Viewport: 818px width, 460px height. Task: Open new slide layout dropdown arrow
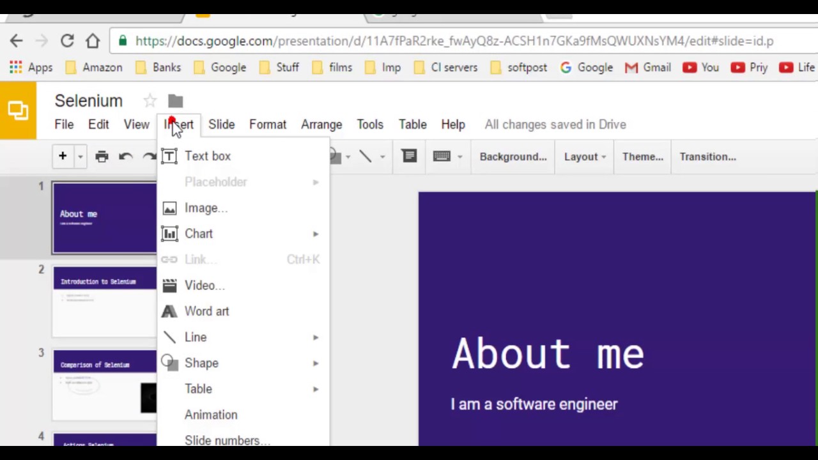coord(80,157)
